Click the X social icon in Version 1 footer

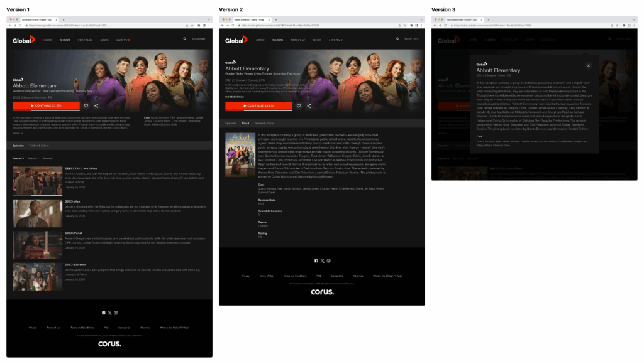coord(109,313)
